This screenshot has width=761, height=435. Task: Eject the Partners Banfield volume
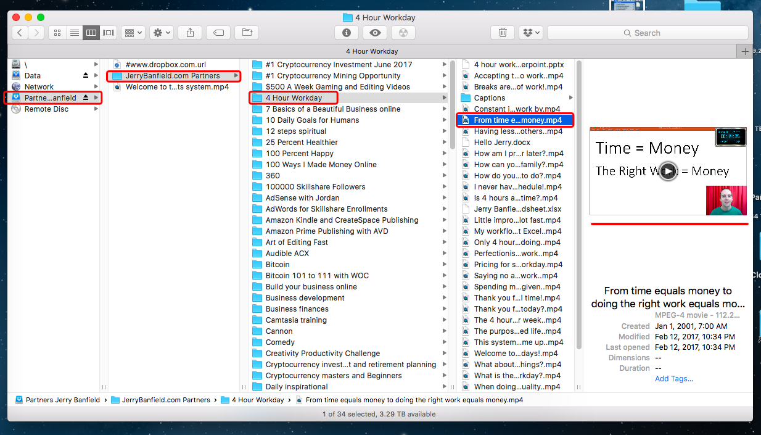point(86,97)
